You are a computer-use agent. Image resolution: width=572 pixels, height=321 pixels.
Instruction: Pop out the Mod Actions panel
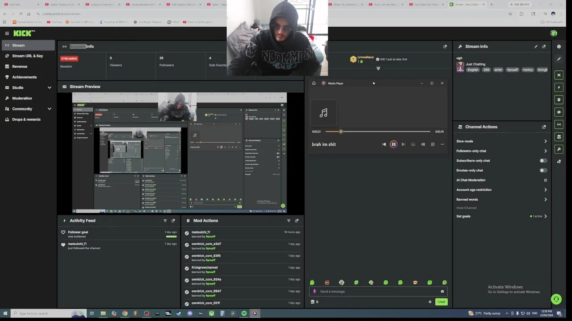296,221
